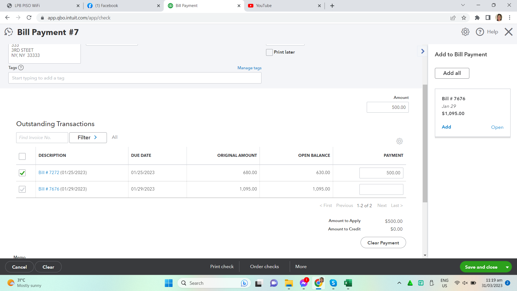Open the Manage tags link
Image resolution: width=517 pixels, height=291 pixels.
249,68
